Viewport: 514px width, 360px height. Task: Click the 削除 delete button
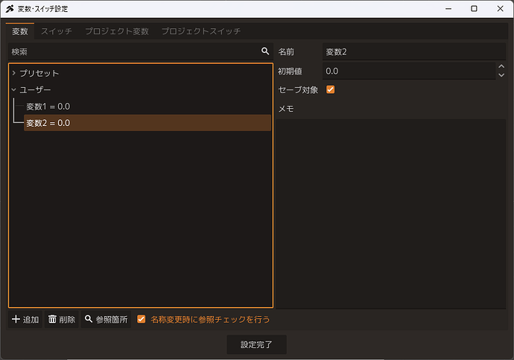point(62,319)
